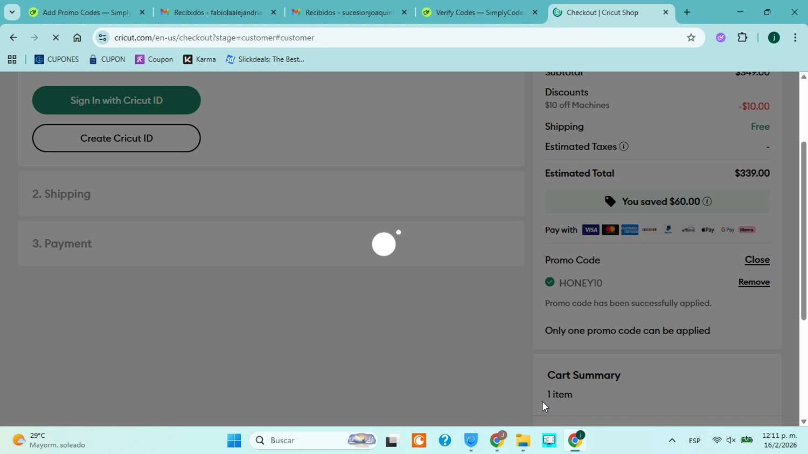Expand the 2. Shipping section
Image resolution: width=808 pixels, height=454 pixels.
point(271,194)
